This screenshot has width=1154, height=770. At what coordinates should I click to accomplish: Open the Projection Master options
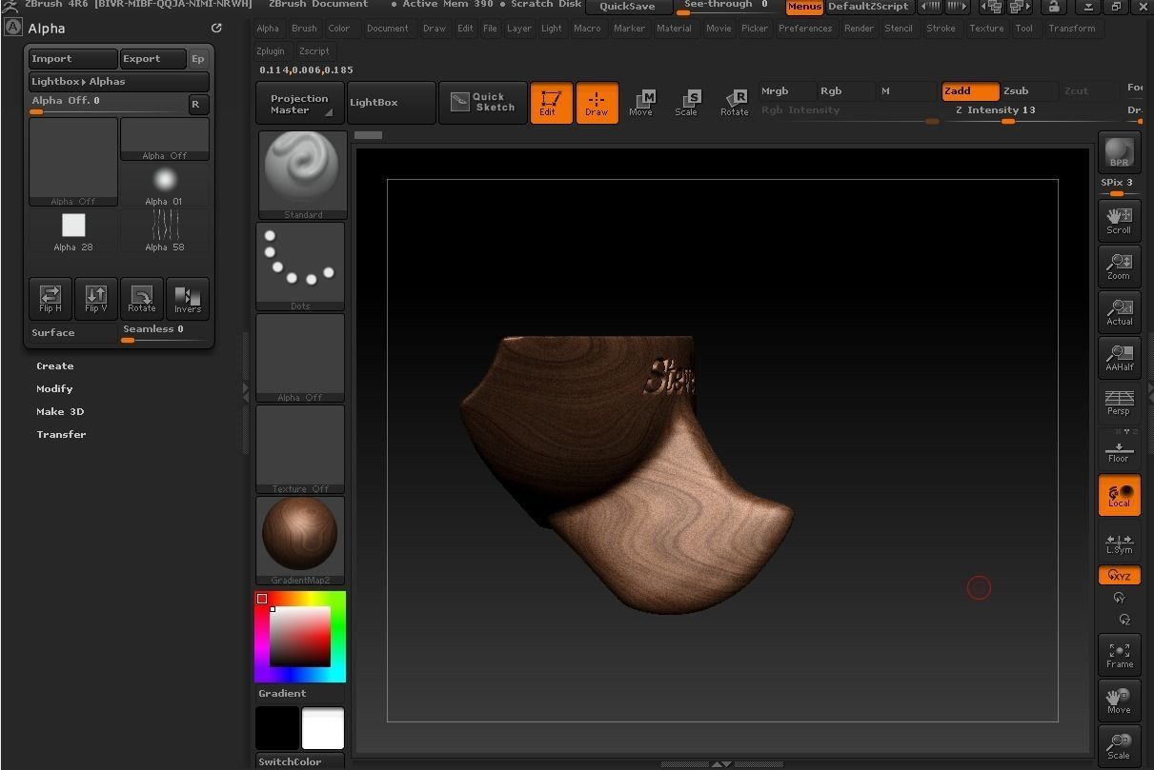[x=299, y=103]
